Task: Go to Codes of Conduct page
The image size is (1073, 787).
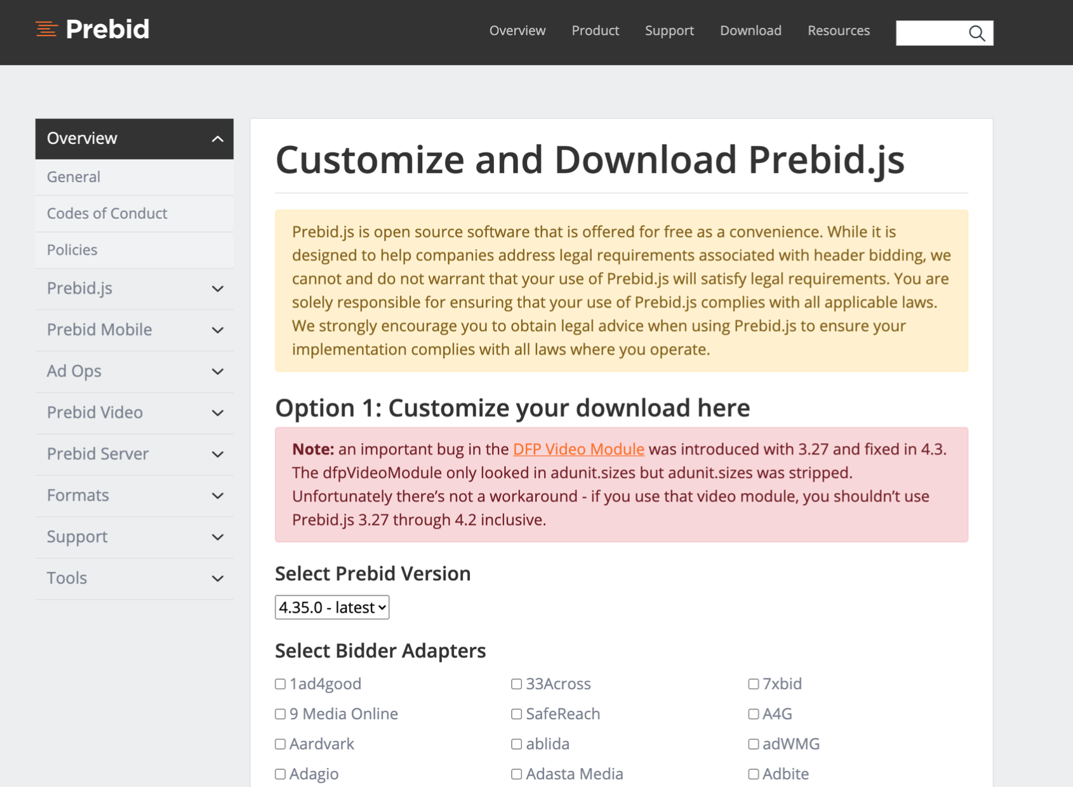Action: pyautogui.click(x=107, y=213)
